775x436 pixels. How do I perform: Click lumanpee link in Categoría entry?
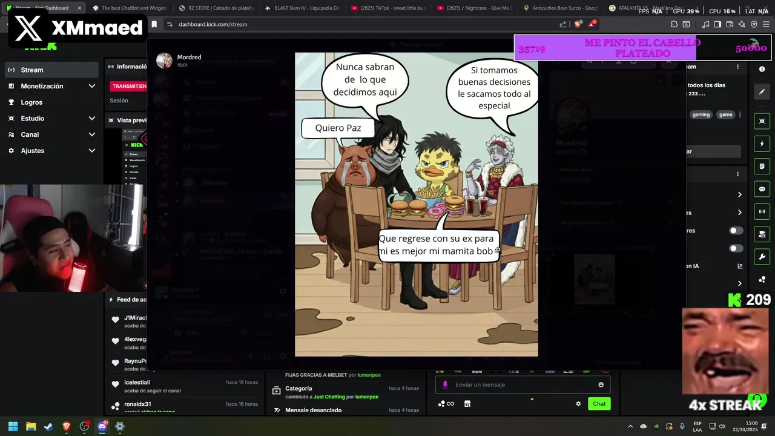coord(368,397)
